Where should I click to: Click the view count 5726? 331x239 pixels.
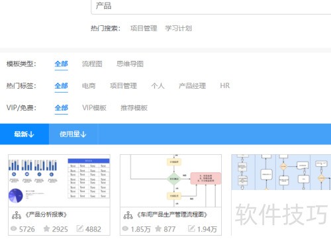pyautogui.click(x=27, y=229)
